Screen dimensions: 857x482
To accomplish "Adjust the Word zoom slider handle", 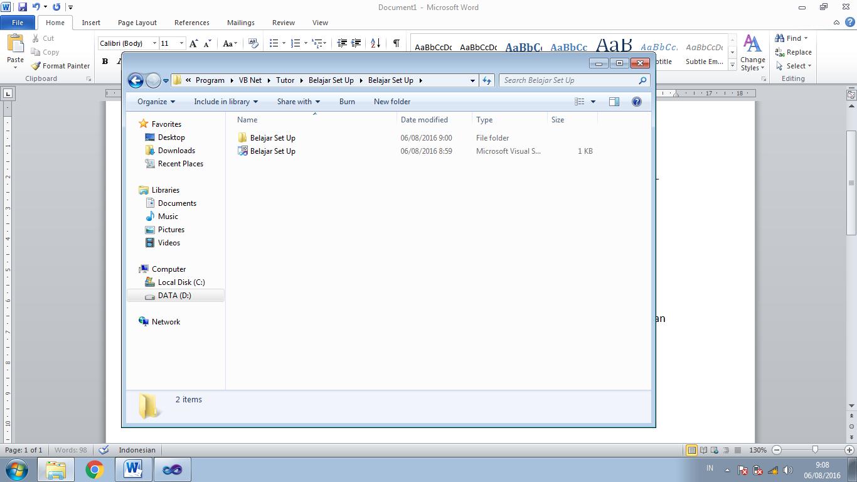I will click(815, 450).
